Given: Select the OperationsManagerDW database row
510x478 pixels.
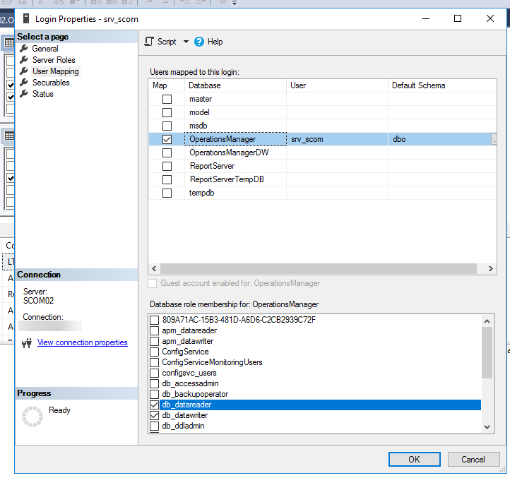Looking at the screenshot, I should [323, 153].
